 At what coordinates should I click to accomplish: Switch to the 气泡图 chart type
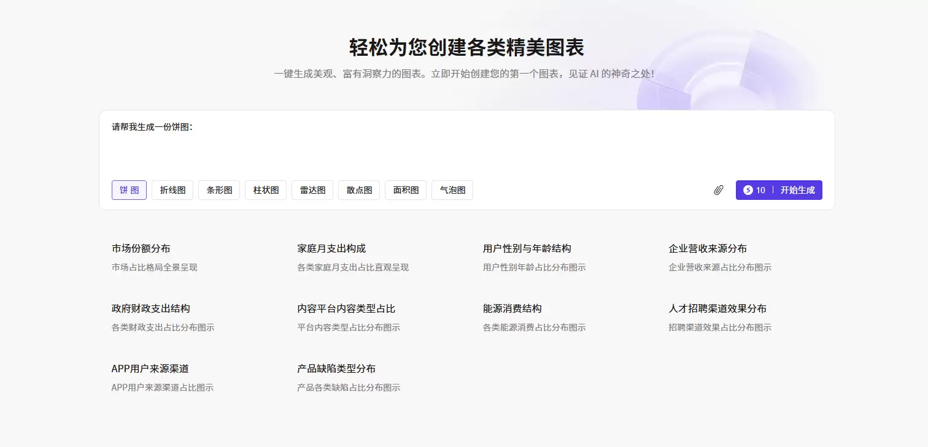452,190
